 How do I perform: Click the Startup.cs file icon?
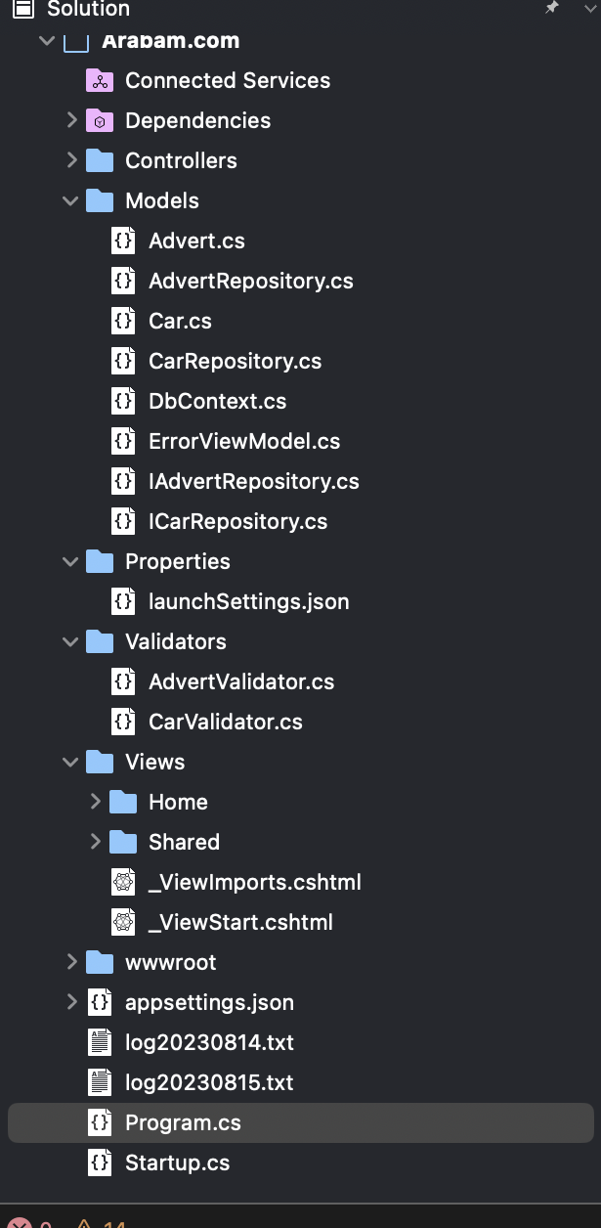[100, 1162]
